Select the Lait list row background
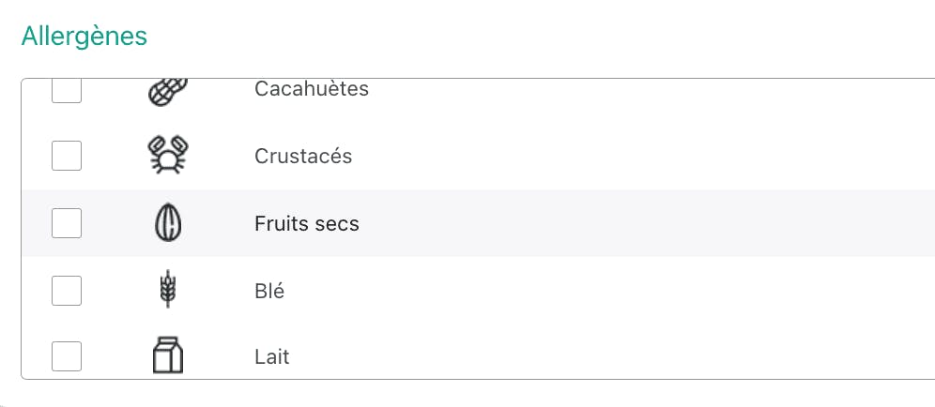 click(478, 351)
